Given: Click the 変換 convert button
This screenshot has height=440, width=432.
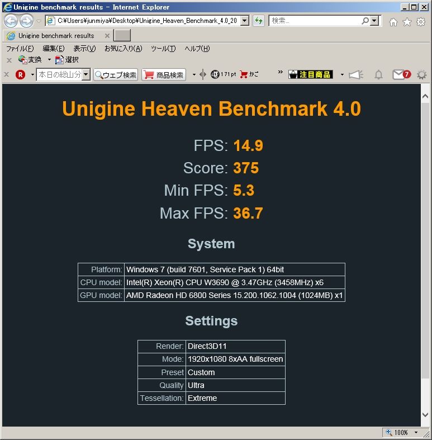Looking at the screenshot, I should click(30, 59).
